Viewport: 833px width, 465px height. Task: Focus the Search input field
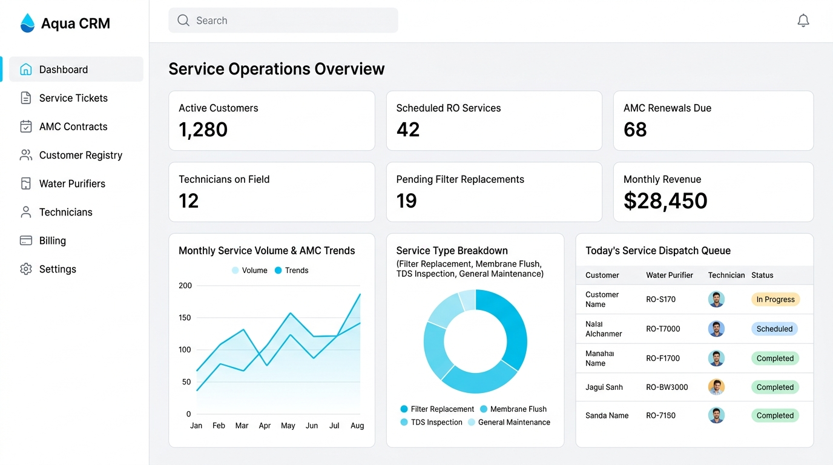click(x=283, y=21)
